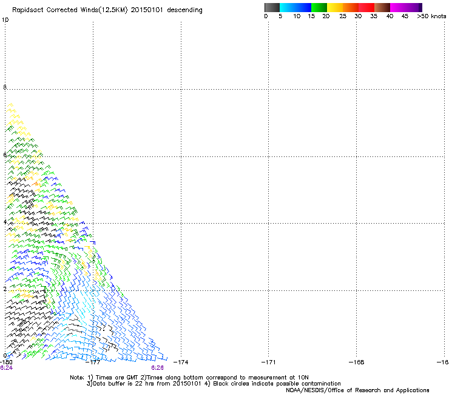Click the green segment of the colorbar
Viewport: 449px width, 394px height.
319,7
